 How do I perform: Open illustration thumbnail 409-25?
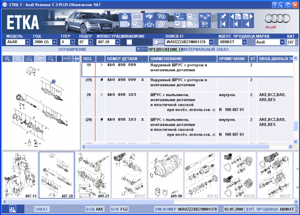point(93,175)
